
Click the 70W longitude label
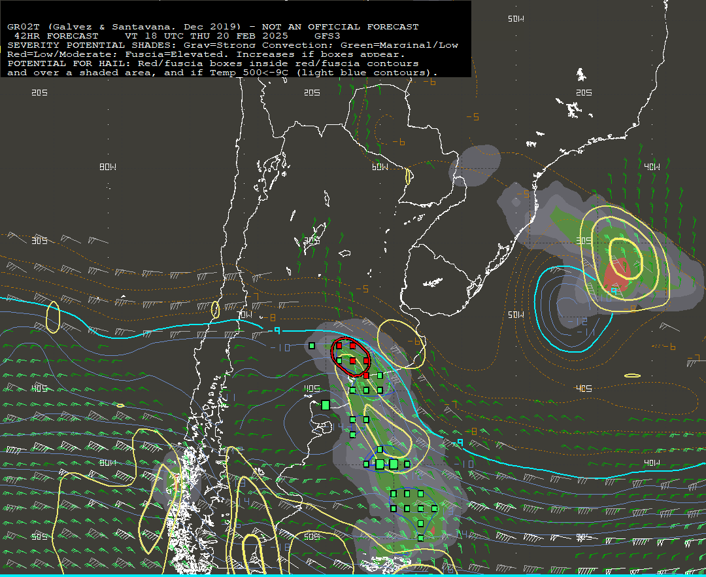(245, 315)
